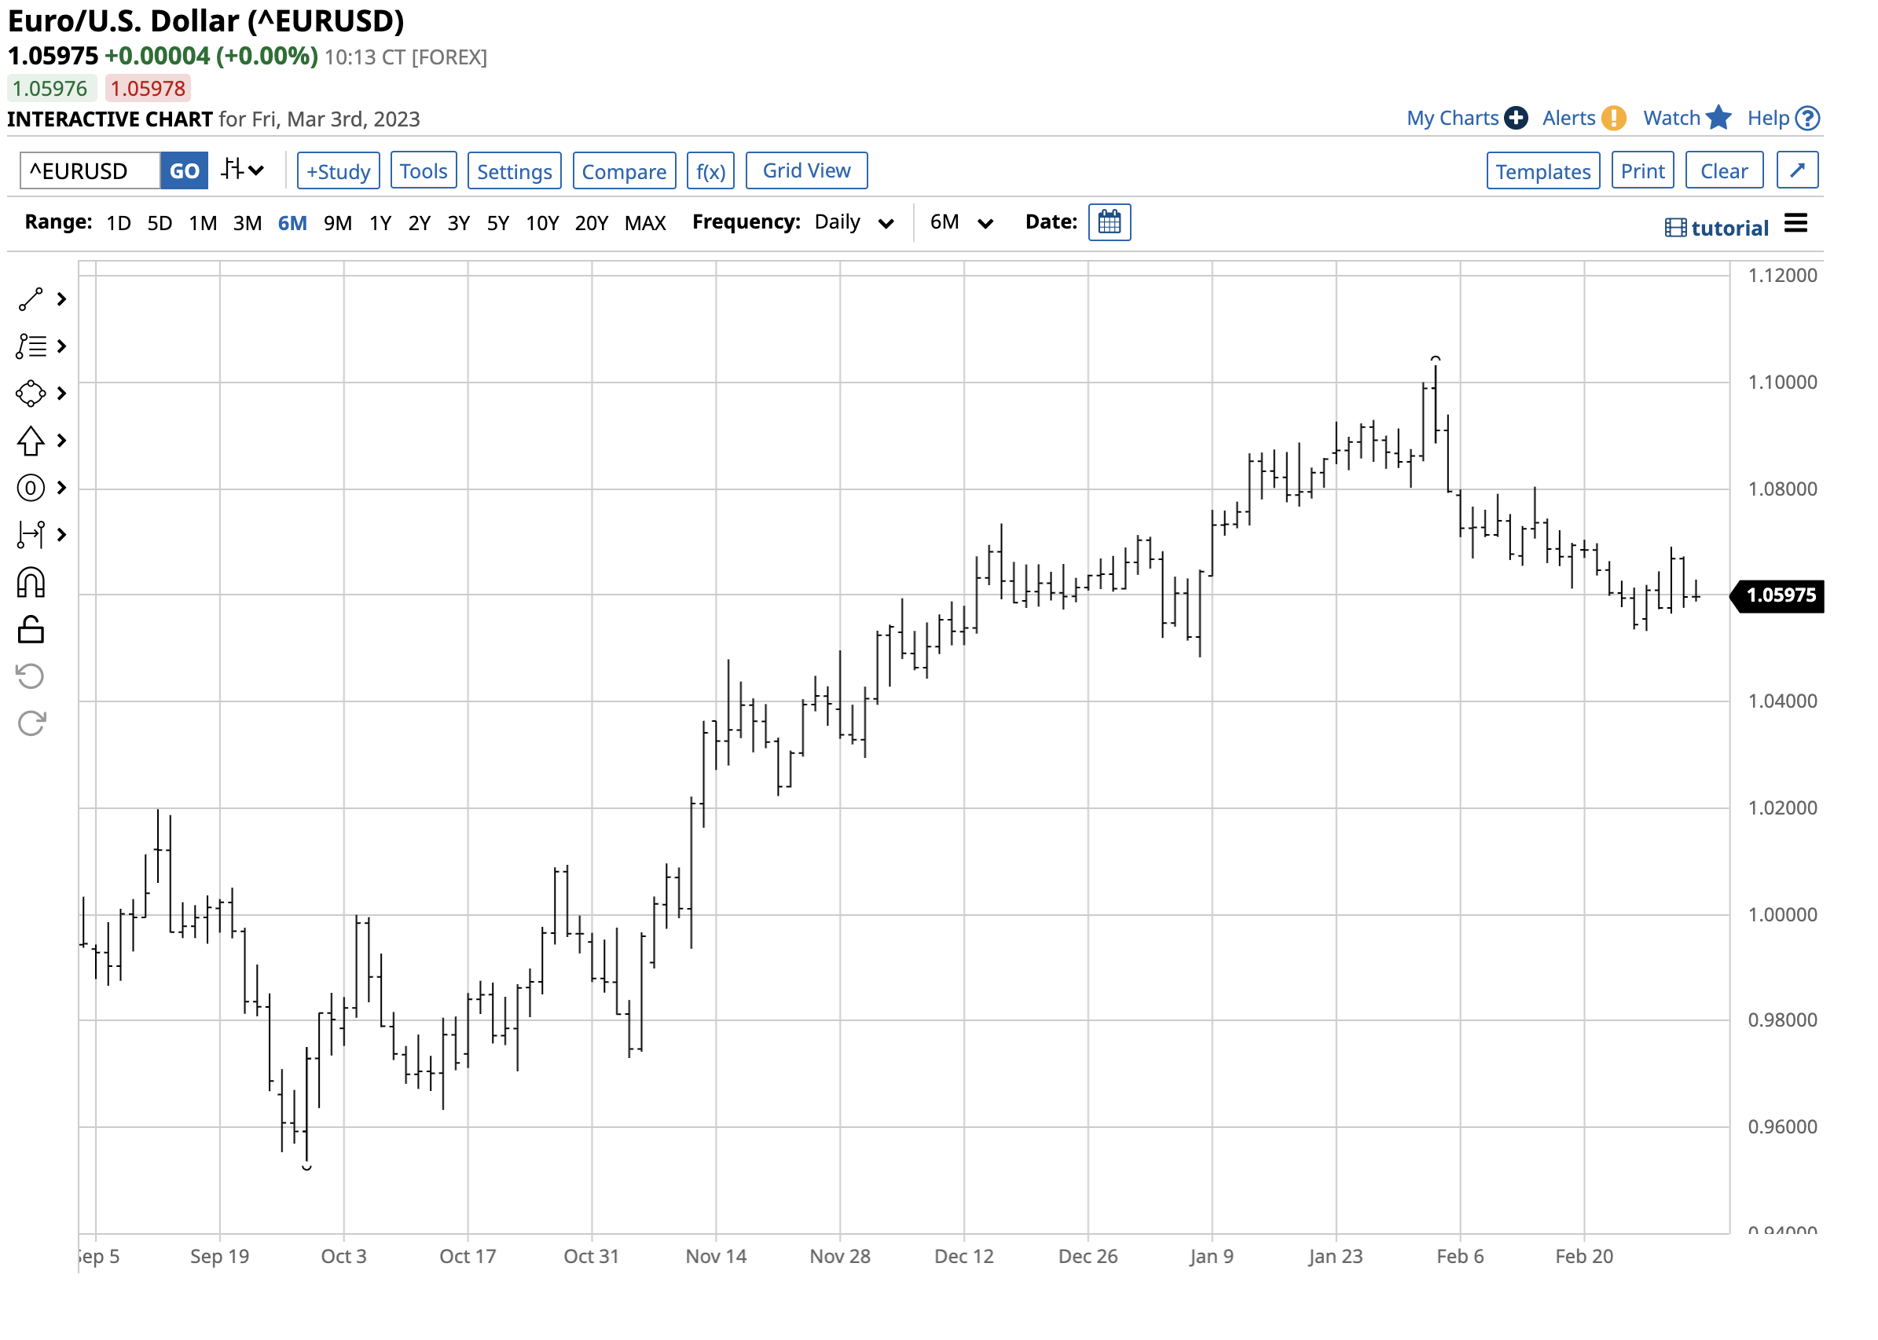Image resolution: width=1878 pixels, height=1340 pixels.
Task: Select the polygon shapes tool
Action: click(31, 394)
